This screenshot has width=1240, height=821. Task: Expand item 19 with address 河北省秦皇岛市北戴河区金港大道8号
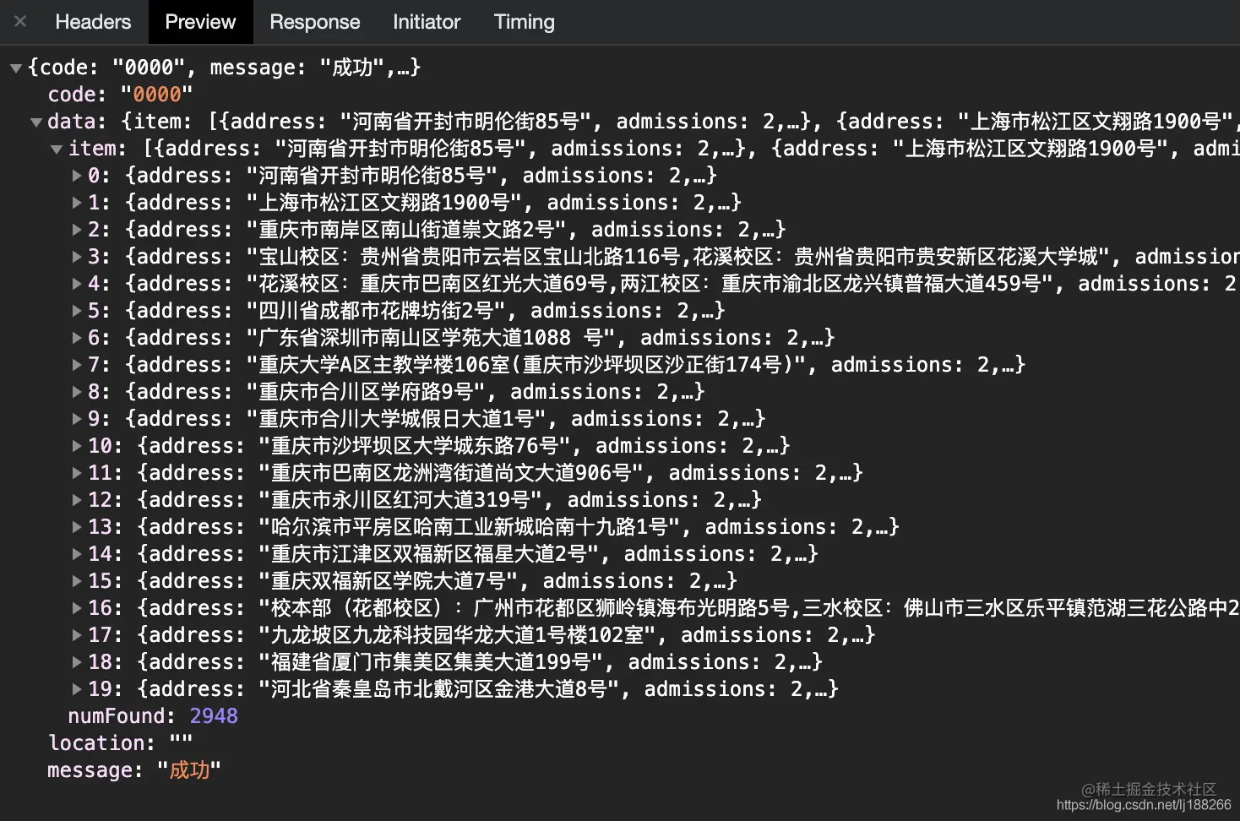[x=77, y=688]
